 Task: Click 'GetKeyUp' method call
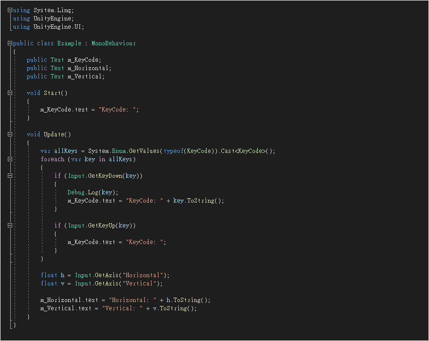point(101,226)
